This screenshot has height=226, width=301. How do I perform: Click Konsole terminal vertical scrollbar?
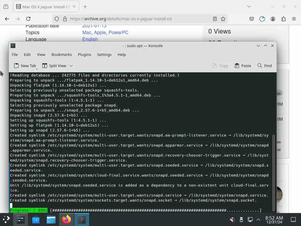click(274, 172)
